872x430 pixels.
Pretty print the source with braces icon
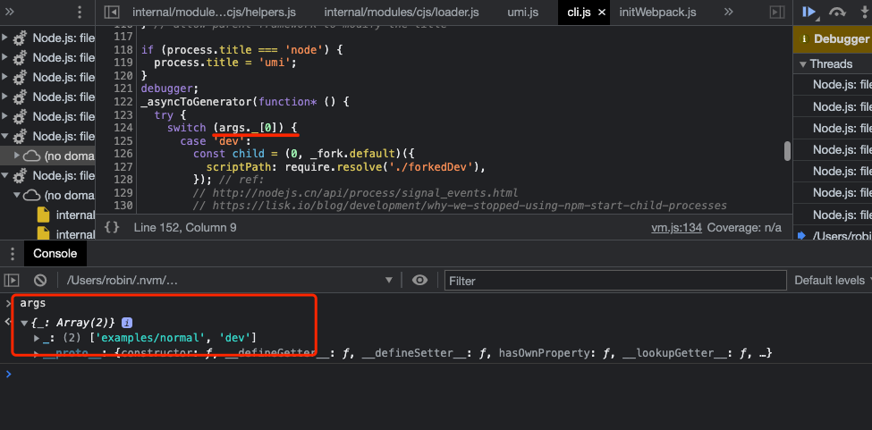pyautogui.click(x=112, y=227)
